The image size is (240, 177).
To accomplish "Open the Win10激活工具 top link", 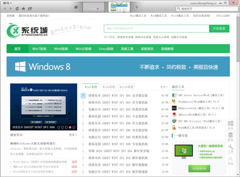I will coord(180,16).
